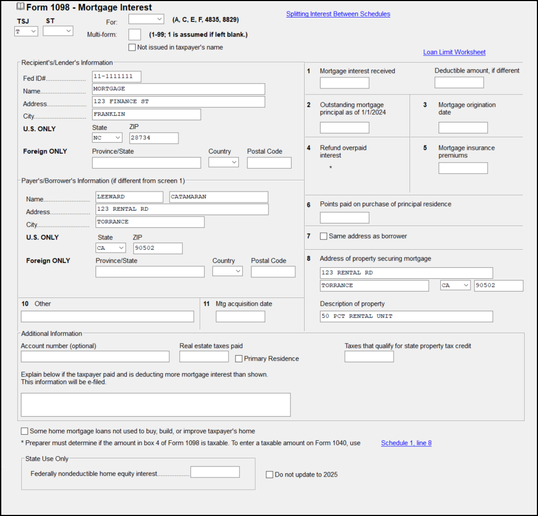Screen dimensions: 538x516
Task: Click Mortgage interest received field
Action: point(345,83)
